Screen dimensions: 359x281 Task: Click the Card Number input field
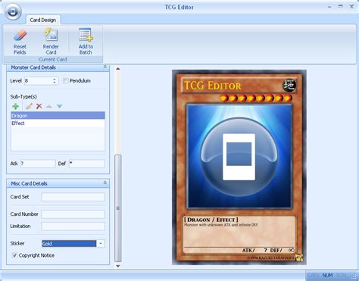click(x=73, y=214)
